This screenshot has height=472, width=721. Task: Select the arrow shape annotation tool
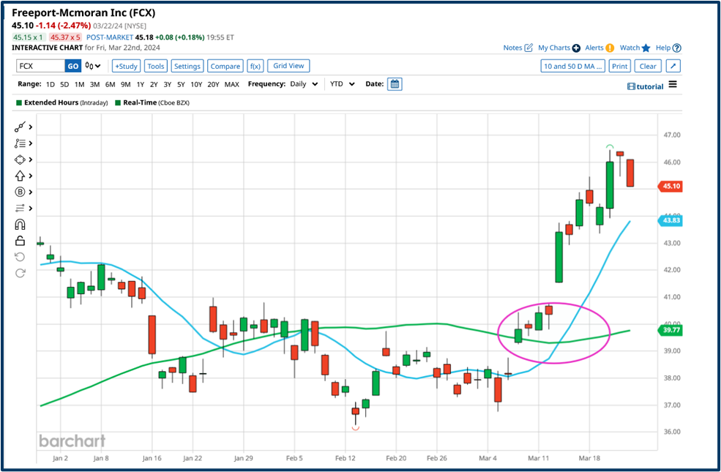20,176
